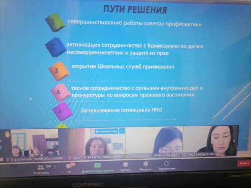
Task: Click text открытие Школьных служб примирения
Action: 123,66
